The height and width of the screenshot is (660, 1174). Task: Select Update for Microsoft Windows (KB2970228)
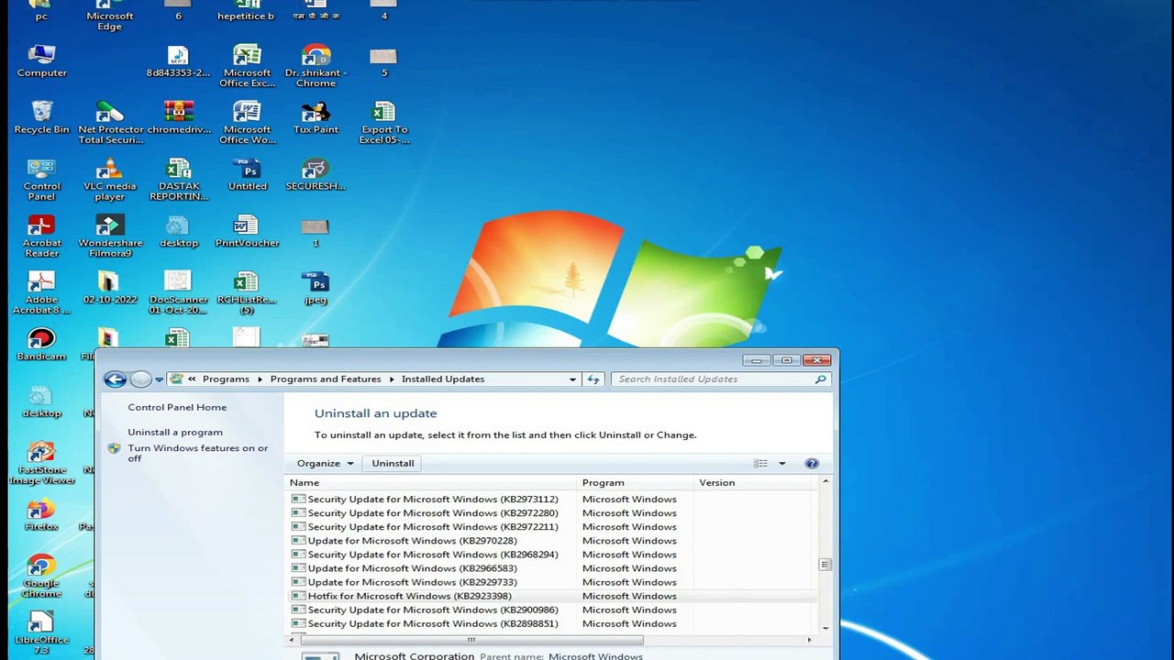550,541
